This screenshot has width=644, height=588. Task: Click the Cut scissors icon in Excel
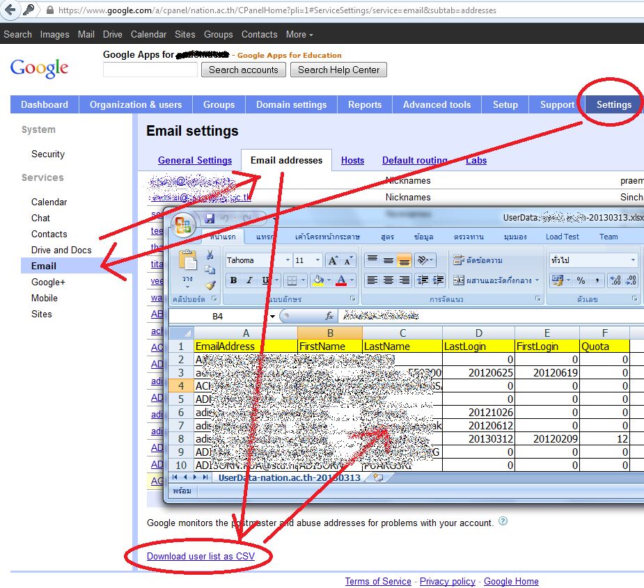pos(210,255)
